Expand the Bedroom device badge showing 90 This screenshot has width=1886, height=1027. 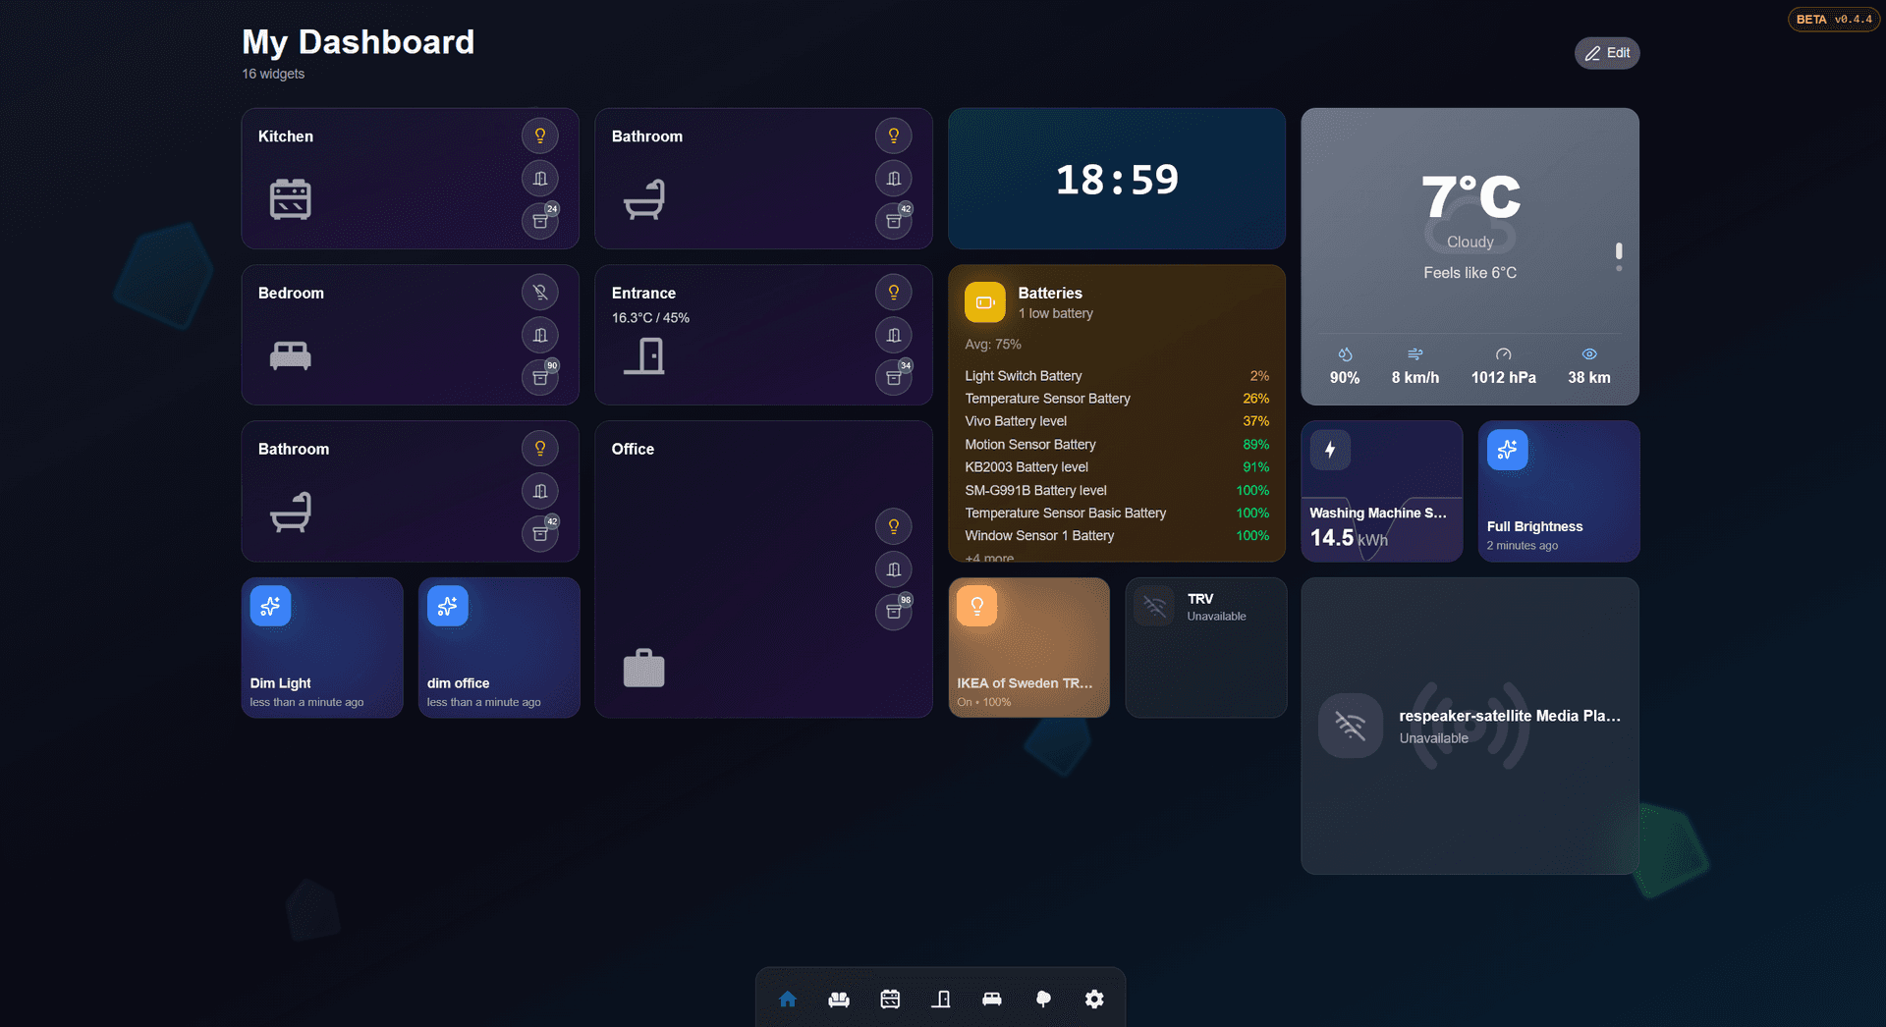540,377
